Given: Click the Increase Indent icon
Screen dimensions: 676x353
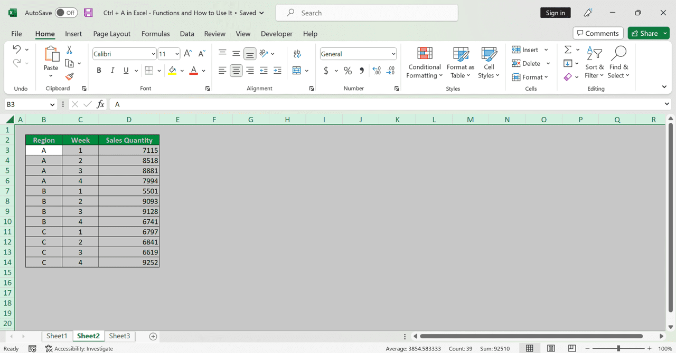Looking at the screenshot, I should coord(277,70).
